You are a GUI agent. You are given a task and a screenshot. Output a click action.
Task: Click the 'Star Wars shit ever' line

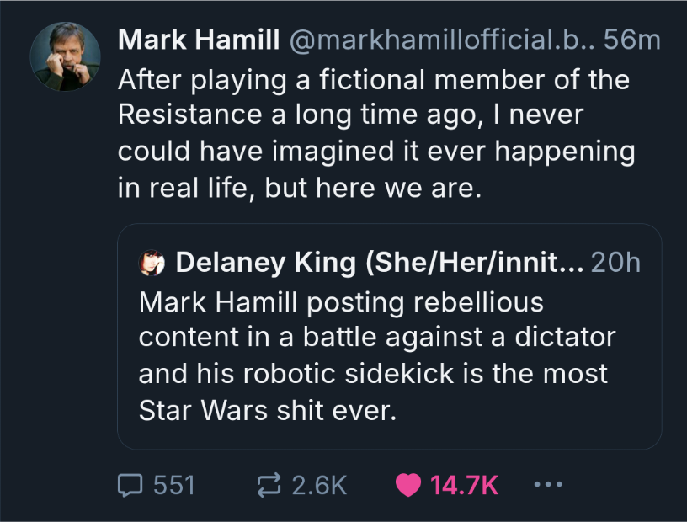click(267, 411)
